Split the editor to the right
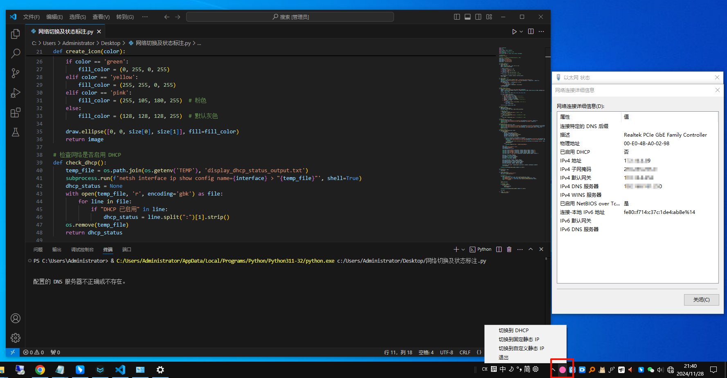This screenshot has width=727, height=378. pos(531,32)
